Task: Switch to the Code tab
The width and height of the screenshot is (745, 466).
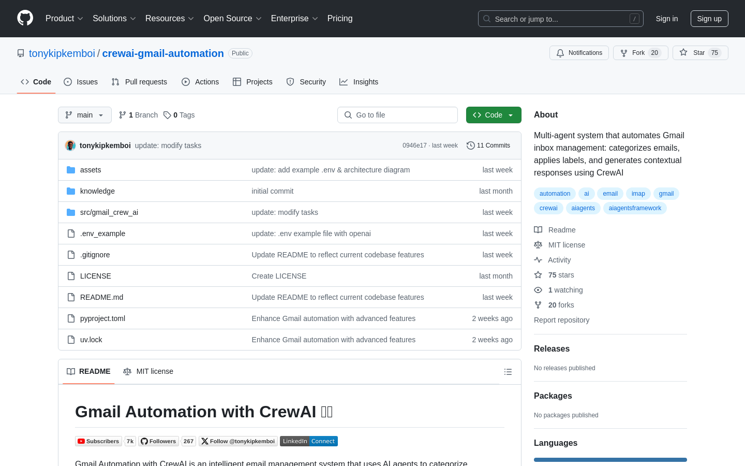Action: [x=36, y=82]
